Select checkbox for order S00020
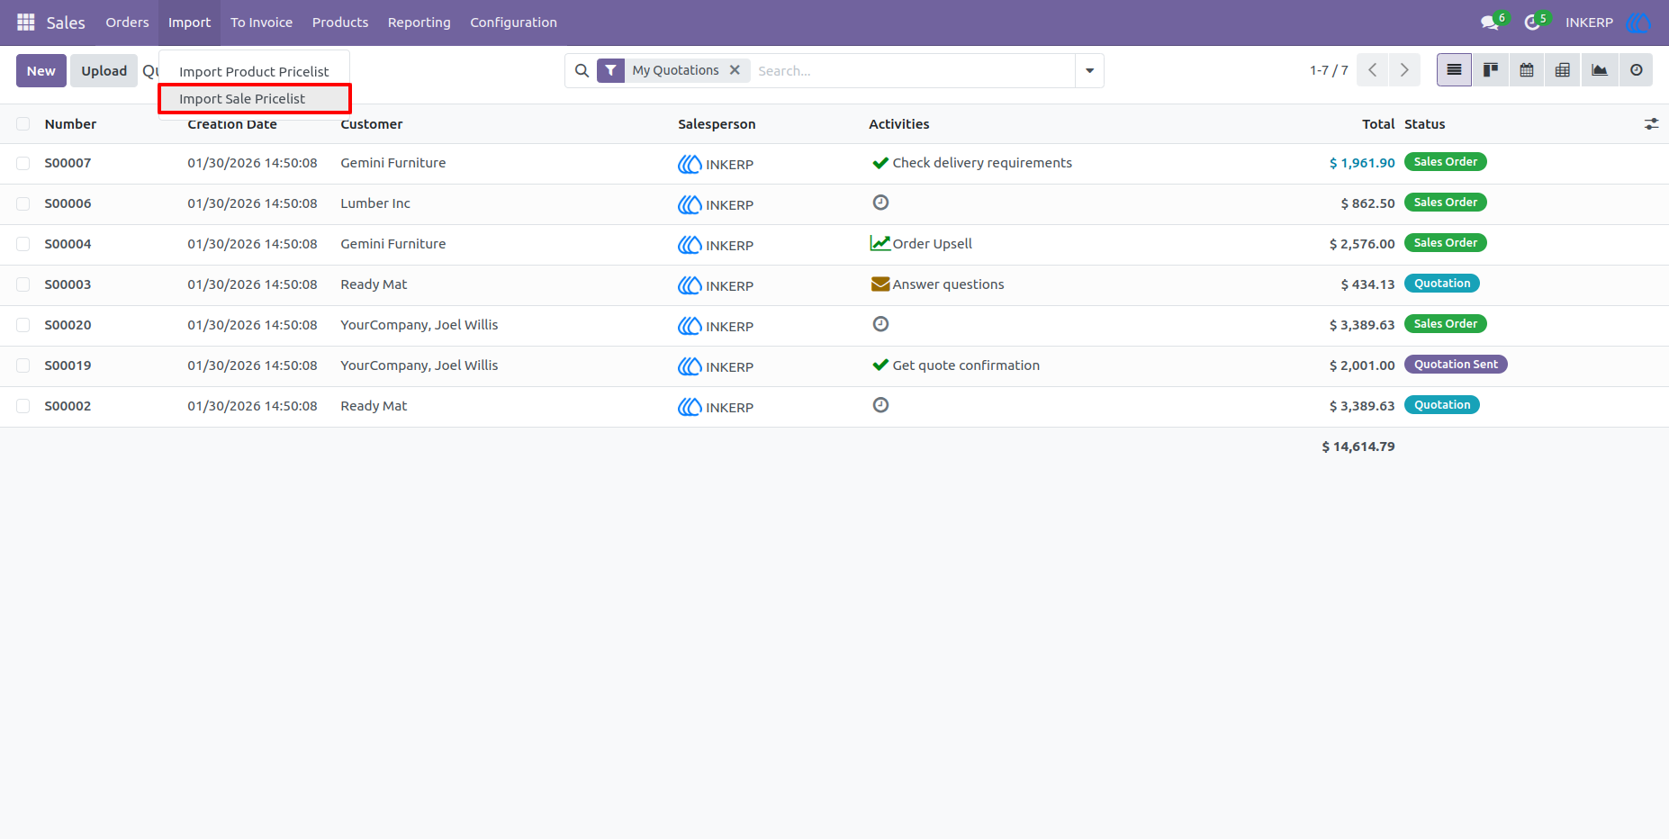Screen dimensions: 1669x839 23,325
